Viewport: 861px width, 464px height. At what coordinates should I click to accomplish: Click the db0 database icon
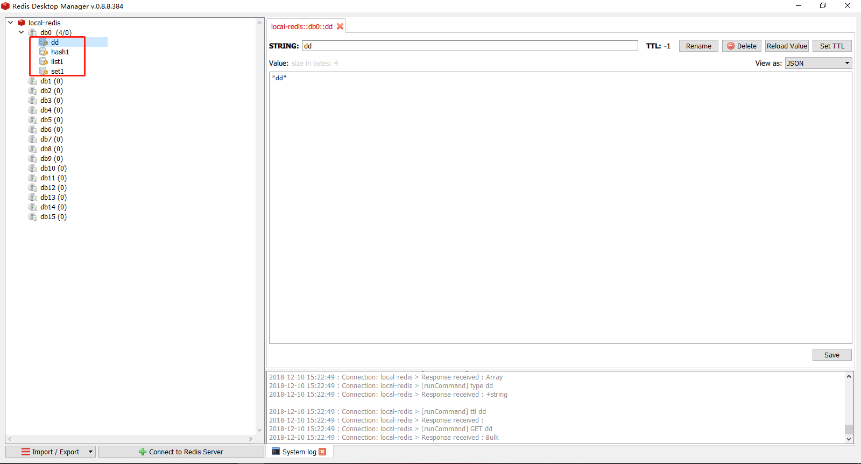33,33
